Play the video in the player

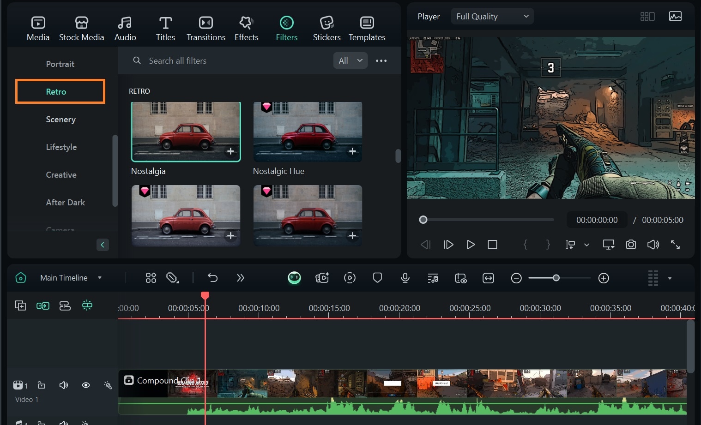pyautogui.click(x=471, y=245)
